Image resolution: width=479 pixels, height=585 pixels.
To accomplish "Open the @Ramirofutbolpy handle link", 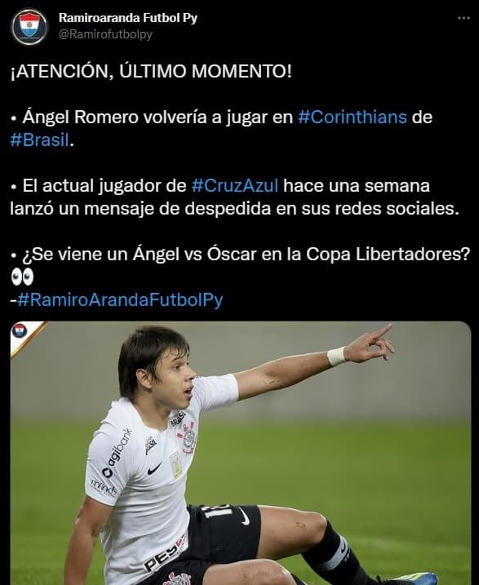I will point(105,34).
